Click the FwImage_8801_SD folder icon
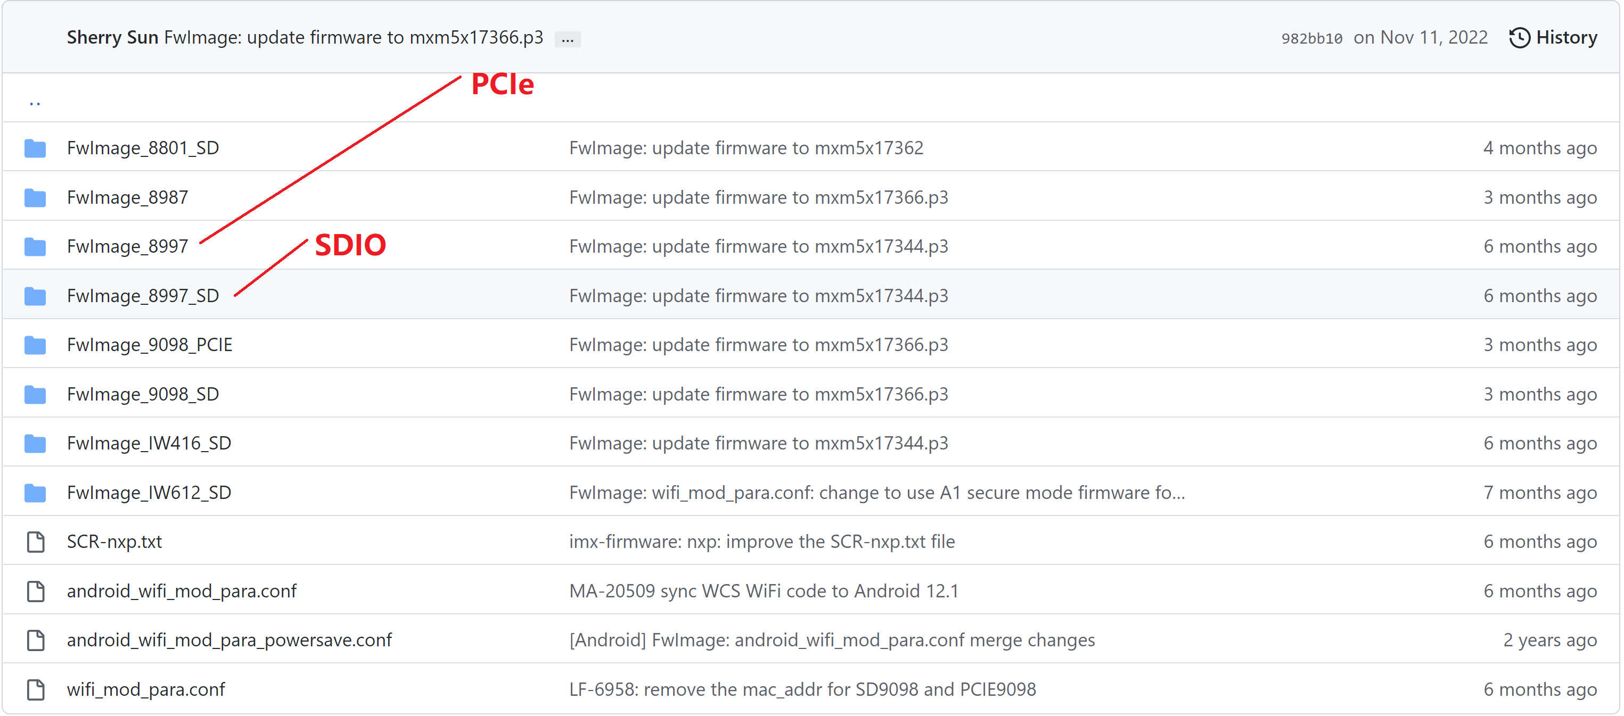 tap(35, 148)
